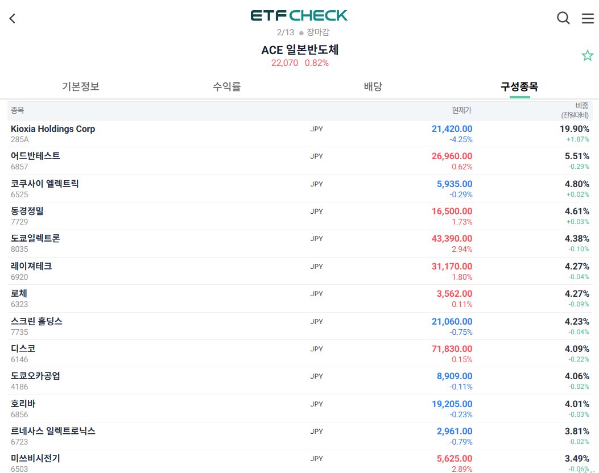Click the 19.90% weight of Kioxia
Image resolution: width=599 pixels, height=473 pixels.
[x=575, y=129]
